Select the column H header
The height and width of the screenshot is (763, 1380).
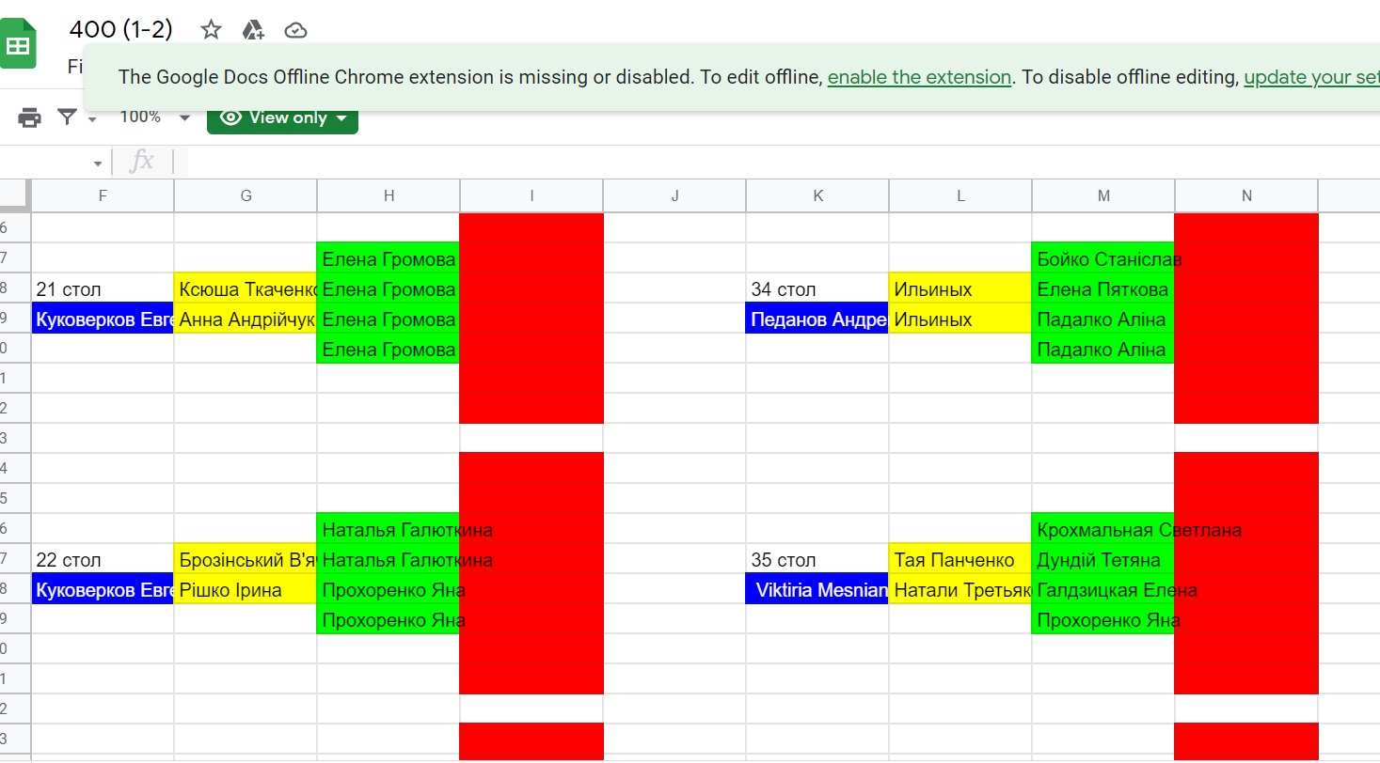pyautogui.click(x=389, y=195)
